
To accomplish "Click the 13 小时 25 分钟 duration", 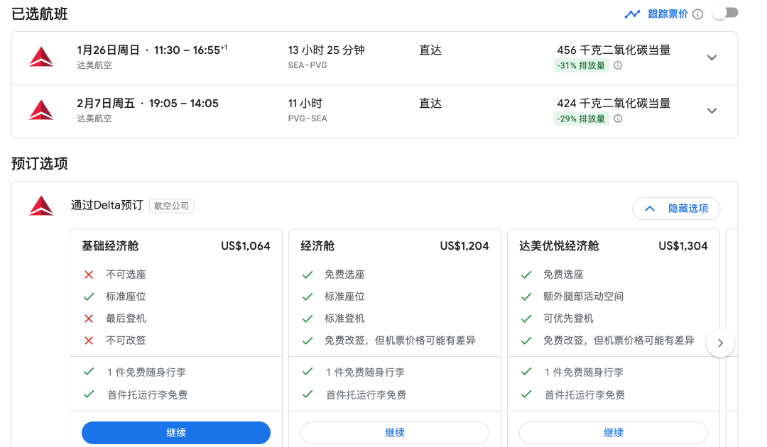I will point(326,50).
